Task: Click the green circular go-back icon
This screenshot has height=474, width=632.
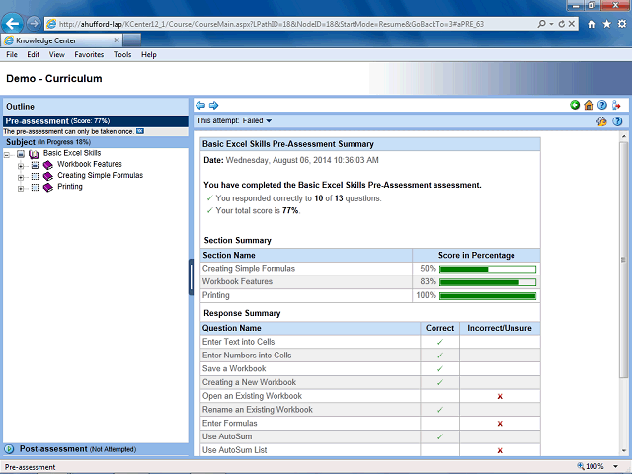Action: click(x=575, y=105)
